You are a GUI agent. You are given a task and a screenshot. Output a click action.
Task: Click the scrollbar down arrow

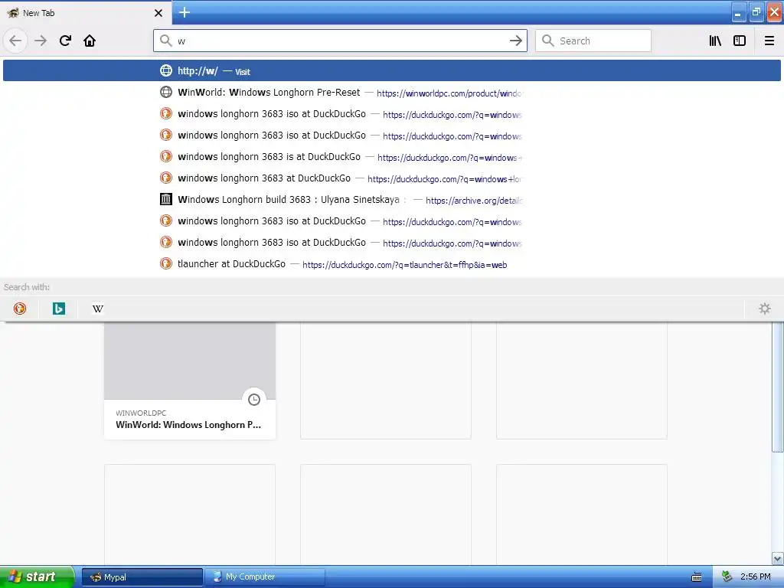click(x=777, y=558)
